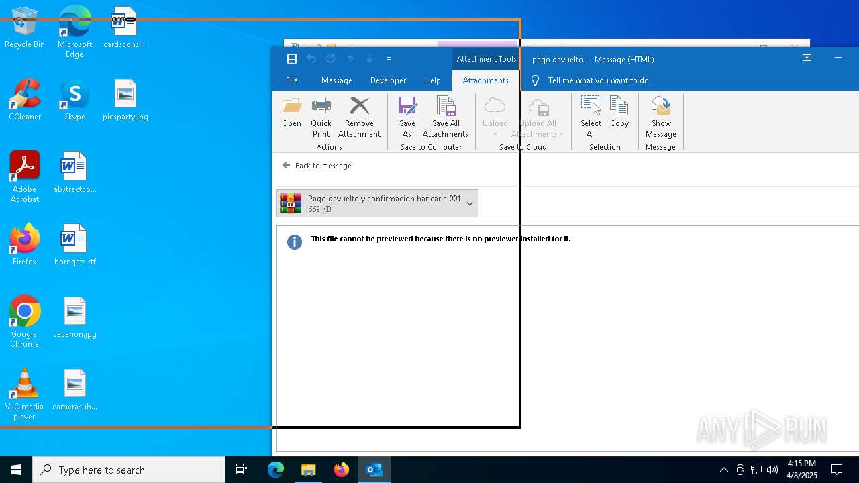Go to previous item with up arrow
Viewport: 859px width, 483px height.
pos(350,59)
